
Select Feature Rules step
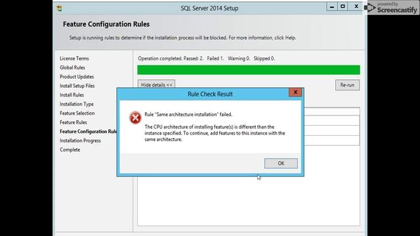coord(73,123)
